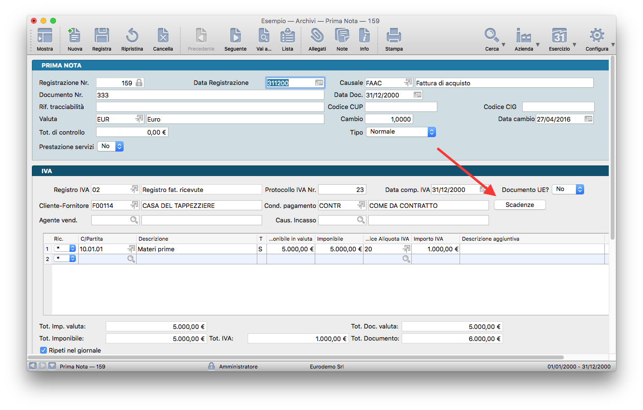
Task: Open calendar picker for Data Registrazione
Action: coord(319,83)
